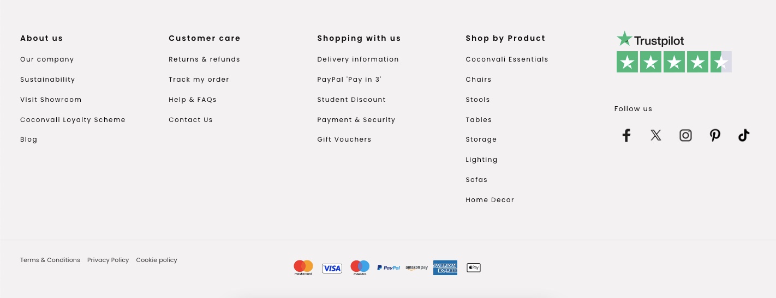Go to Track my order

(199, 80)
